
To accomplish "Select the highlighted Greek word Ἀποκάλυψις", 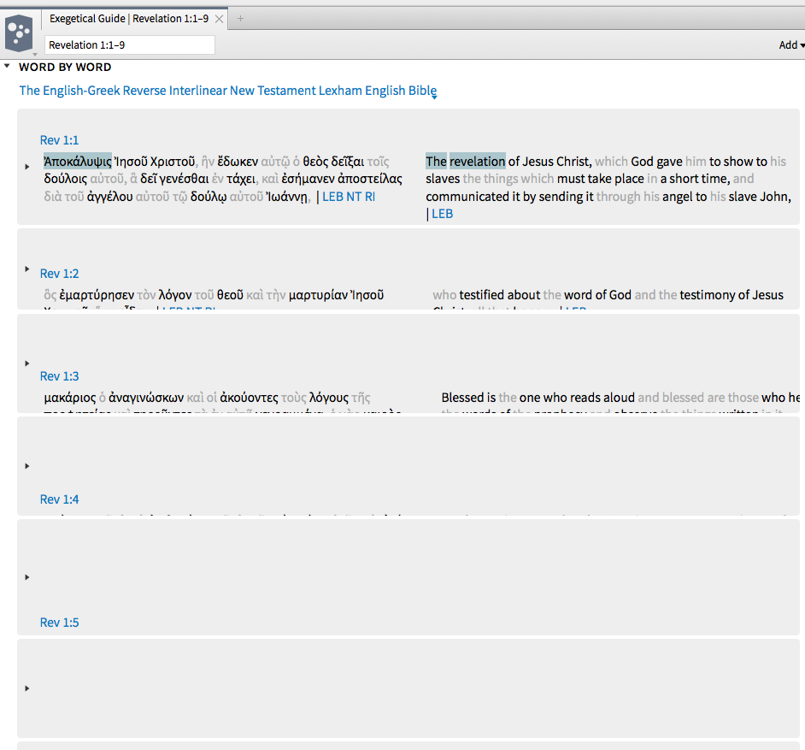I will tap(78, 159).
